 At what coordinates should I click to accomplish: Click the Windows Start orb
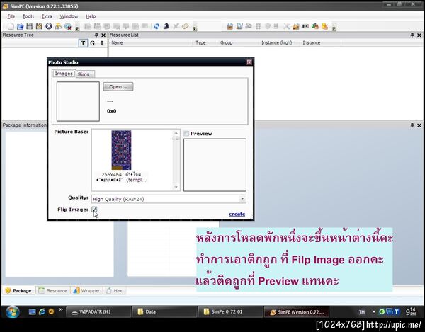13,311
